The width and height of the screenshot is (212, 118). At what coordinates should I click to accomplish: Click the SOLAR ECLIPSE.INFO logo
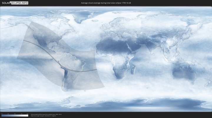pos(15,3)
